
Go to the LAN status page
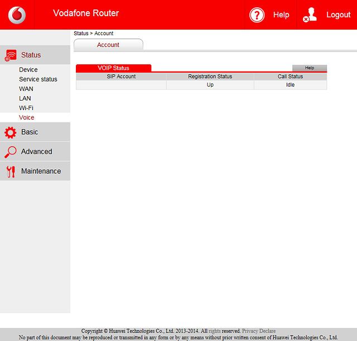(25, 98)
